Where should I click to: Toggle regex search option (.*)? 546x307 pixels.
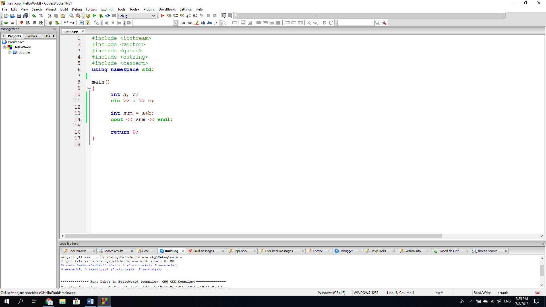click(x=216, y=23)
